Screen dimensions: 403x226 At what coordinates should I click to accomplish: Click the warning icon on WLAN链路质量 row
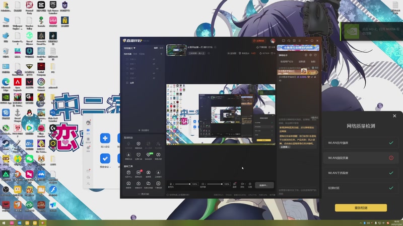(391, 158)
